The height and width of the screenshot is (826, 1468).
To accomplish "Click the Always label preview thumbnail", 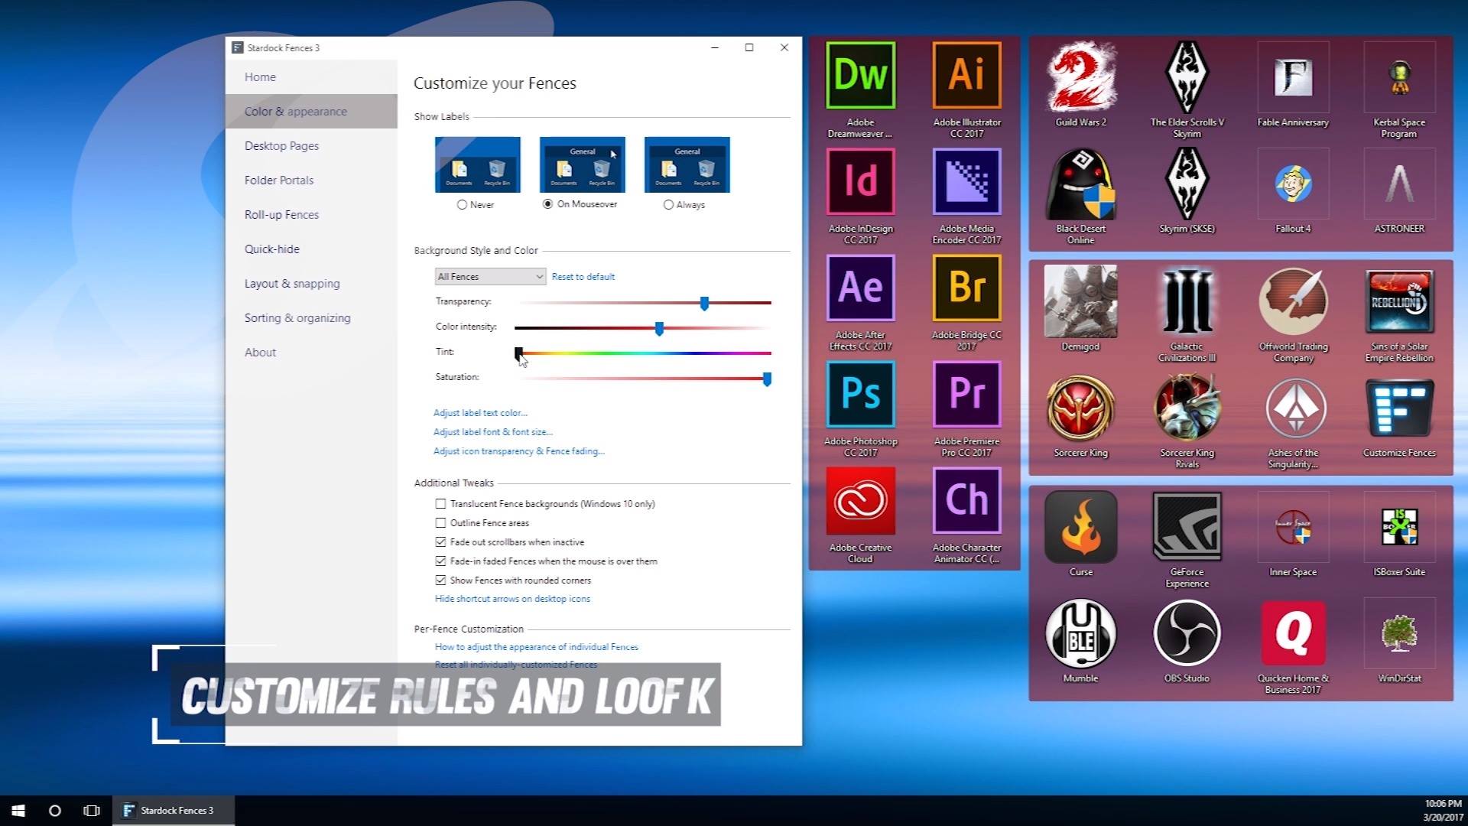I will (x=687, y=164).
